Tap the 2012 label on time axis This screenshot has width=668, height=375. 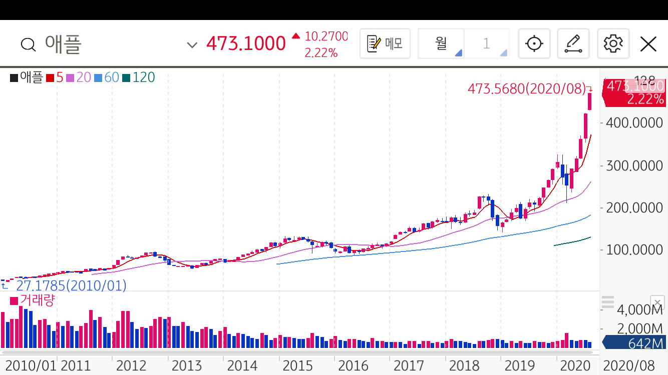tap(131, 365)
